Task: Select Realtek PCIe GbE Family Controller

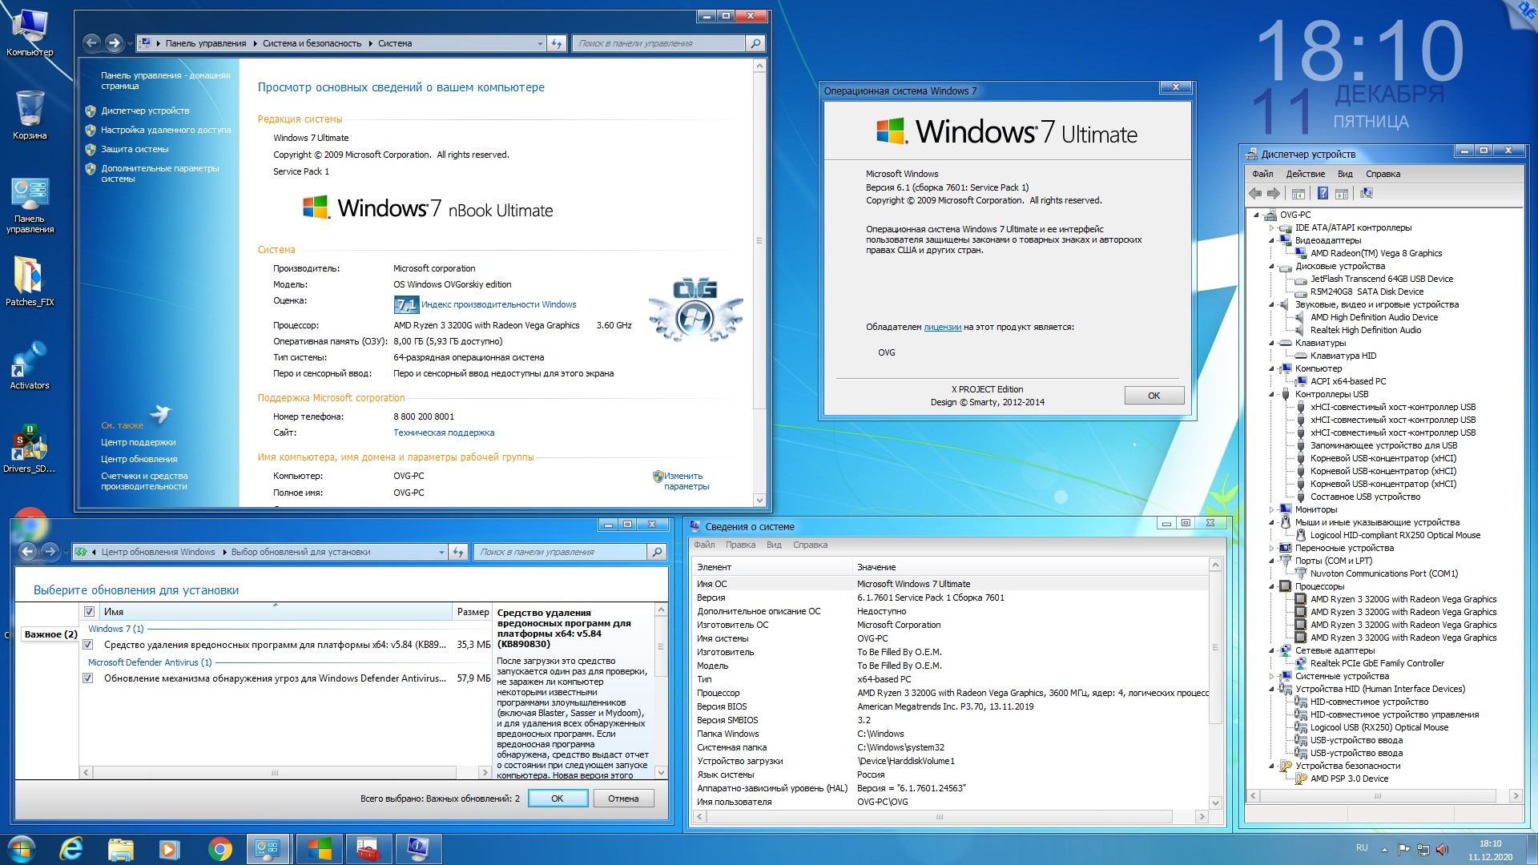Action: point(1377,663)
